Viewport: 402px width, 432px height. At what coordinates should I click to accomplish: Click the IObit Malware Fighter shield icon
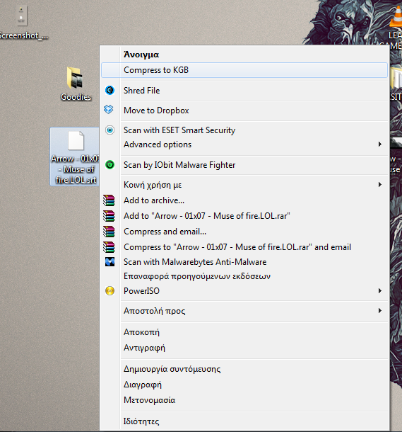point(110,165)
